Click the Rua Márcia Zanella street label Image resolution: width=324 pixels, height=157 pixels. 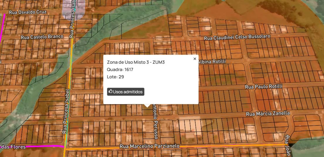(x=268, y=113)
